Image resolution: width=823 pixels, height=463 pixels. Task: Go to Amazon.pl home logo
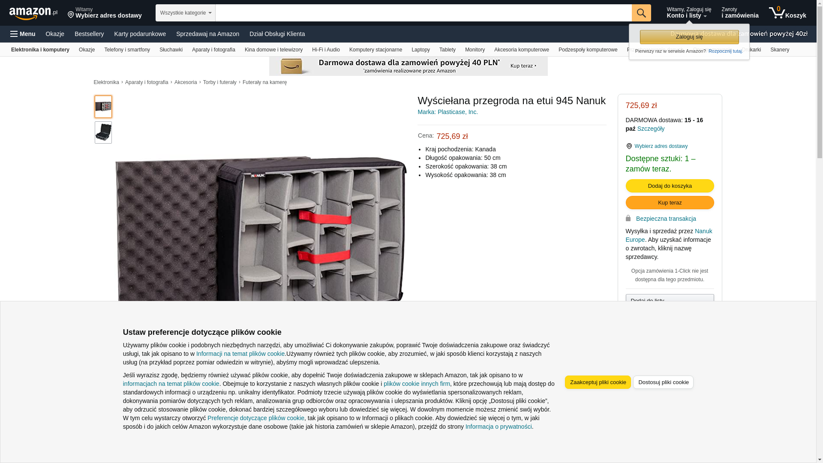coord(33,13)
